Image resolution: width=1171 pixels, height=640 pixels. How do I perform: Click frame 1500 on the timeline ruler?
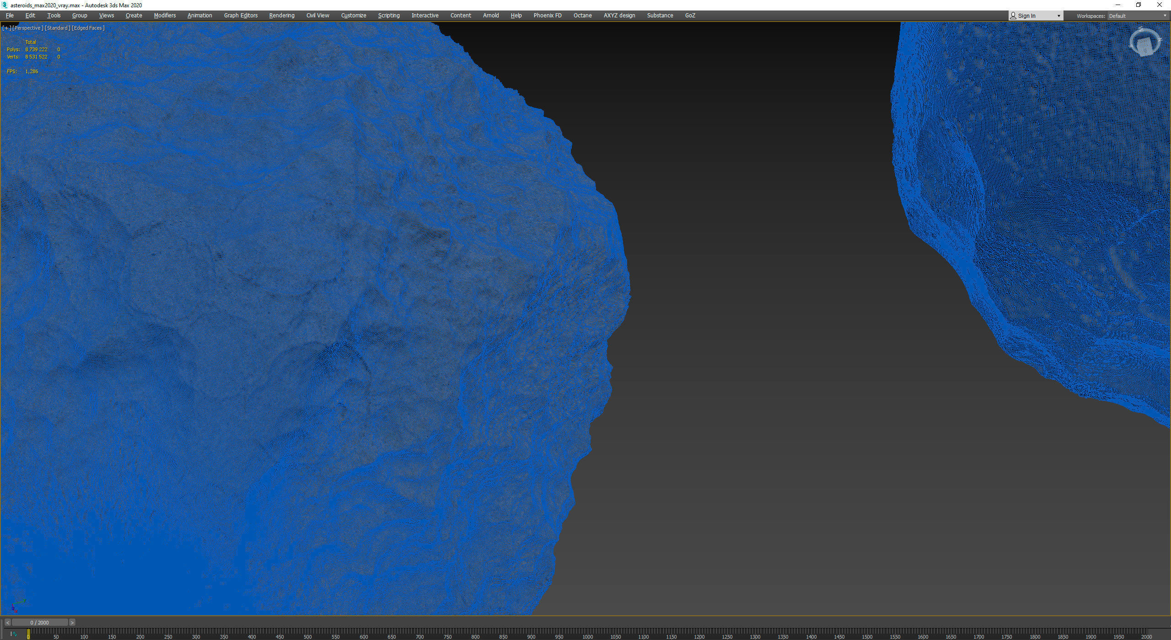pos(867,637)
